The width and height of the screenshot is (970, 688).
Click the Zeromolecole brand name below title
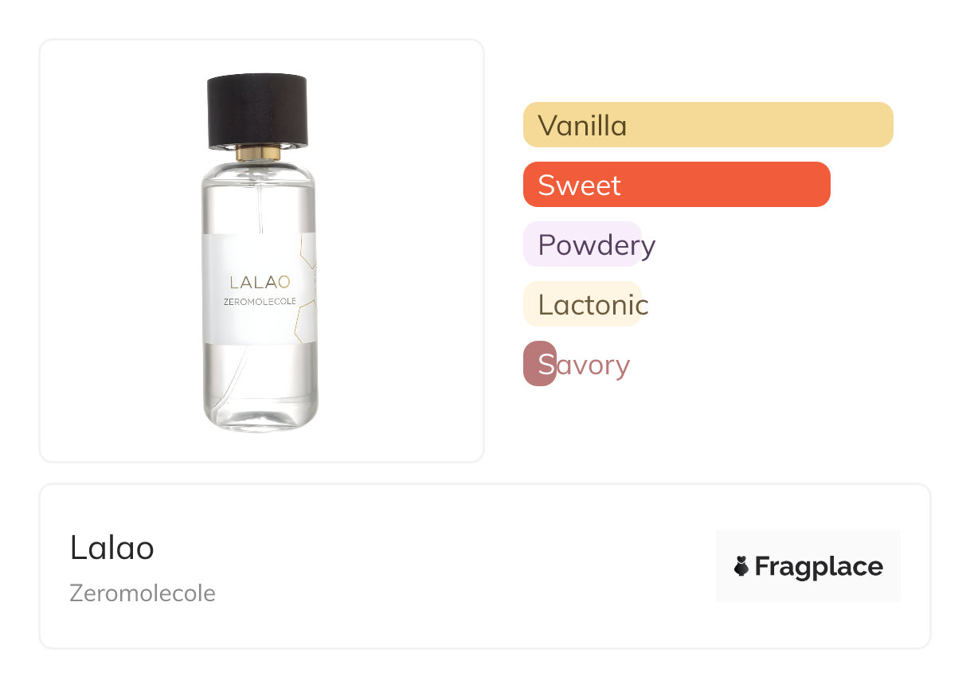(x=142, y=593)
